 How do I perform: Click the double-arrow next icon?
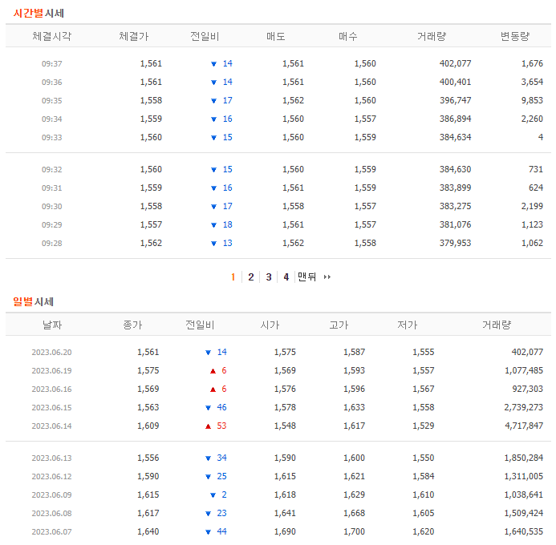click(327, 277)
